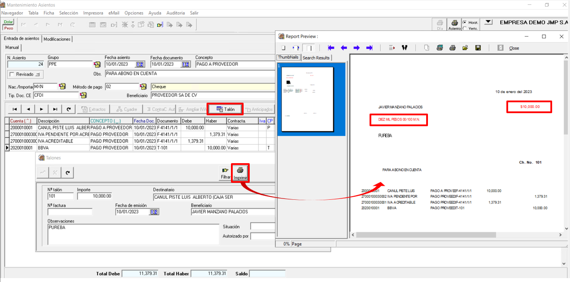Viewport: 570px width, 282px height.
Task: Open the Fecha documento calendar picker
Action: (x=186, y=64)
